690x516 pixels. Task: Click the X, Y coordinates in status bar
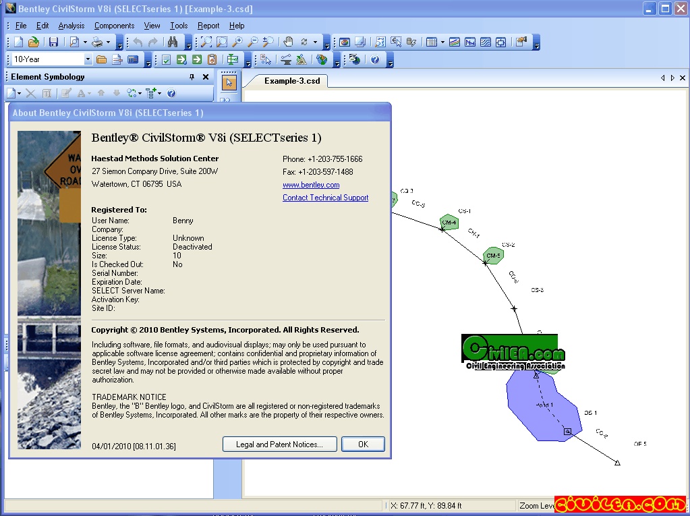426,506
